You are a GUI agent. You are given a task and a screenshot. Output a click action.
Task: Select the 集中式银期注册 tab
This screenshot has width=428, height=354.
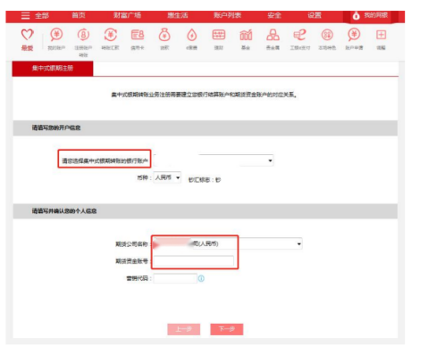tap(53, 69)
